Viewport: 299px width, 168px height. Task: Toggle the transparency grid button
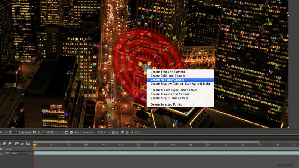tap(71, 132)
